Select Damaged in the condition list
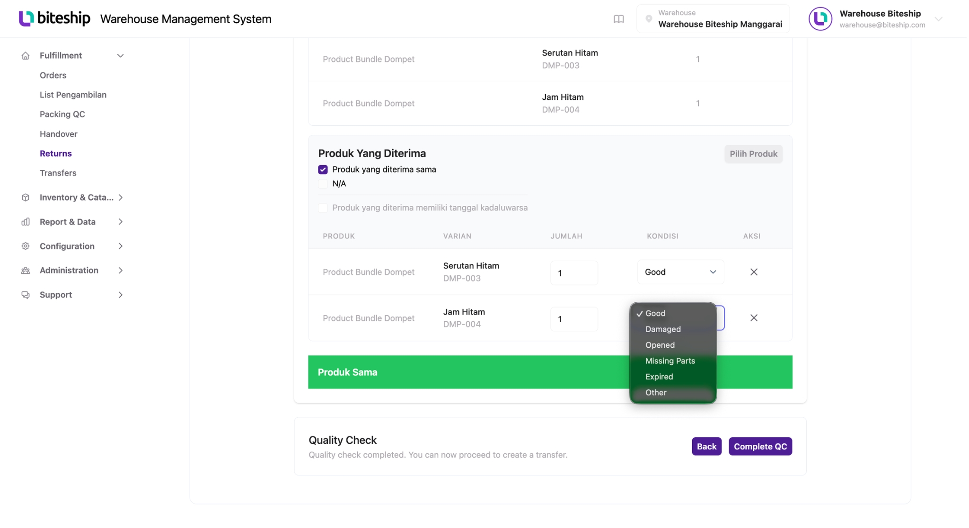The width and height of the screenshot is (969, 528). tap(673, 329)
